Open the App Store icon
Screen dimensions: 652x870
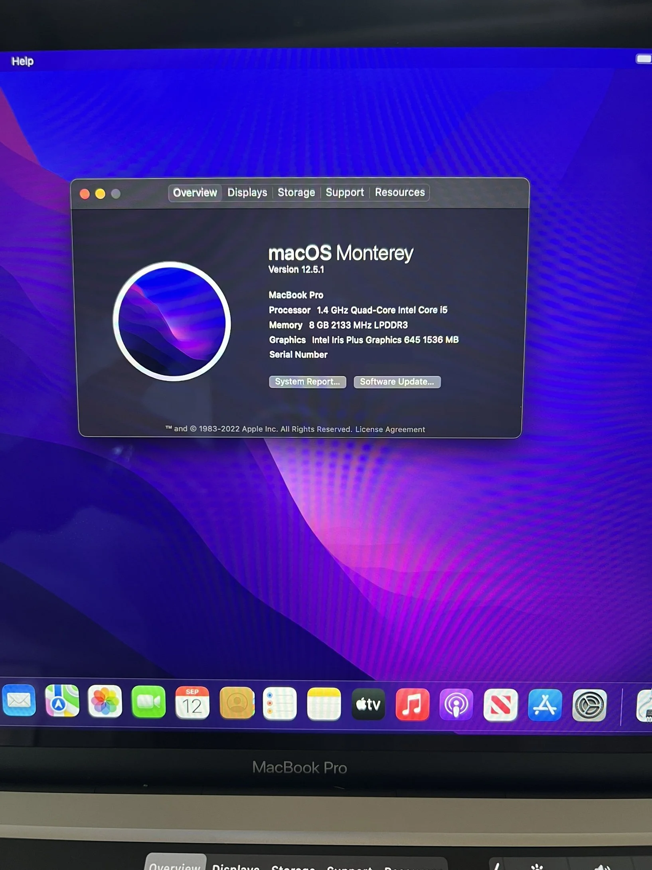[545, 706]
